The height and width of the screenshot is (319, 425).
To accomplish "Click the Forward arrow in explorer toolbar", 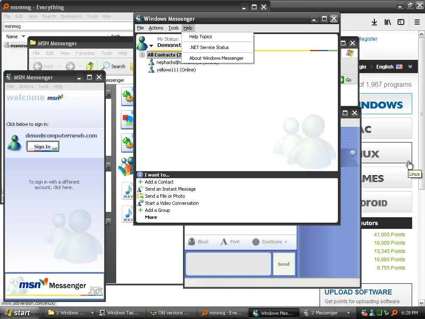I will (70, 66).
